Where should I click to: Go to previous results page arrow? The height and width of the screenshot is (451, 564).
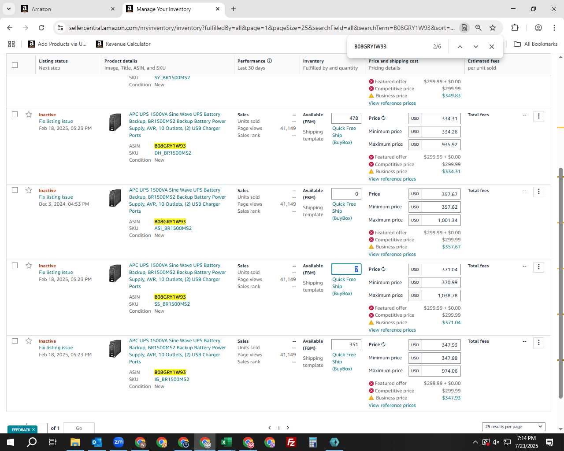tap(270, 428)
